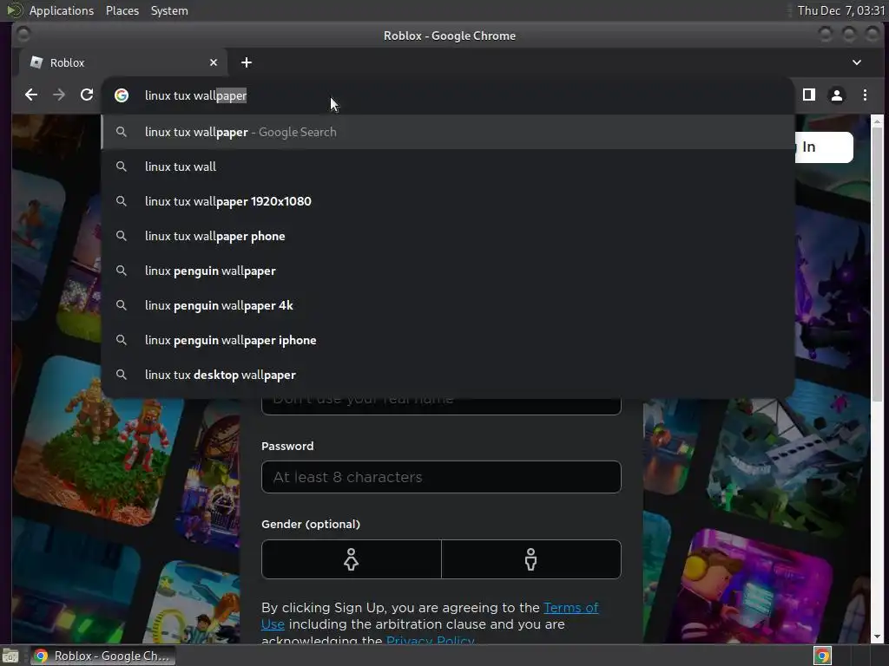Screen dimensions: 889x666
Task: Open the Applications menu
Action: (x=62, y=10)
